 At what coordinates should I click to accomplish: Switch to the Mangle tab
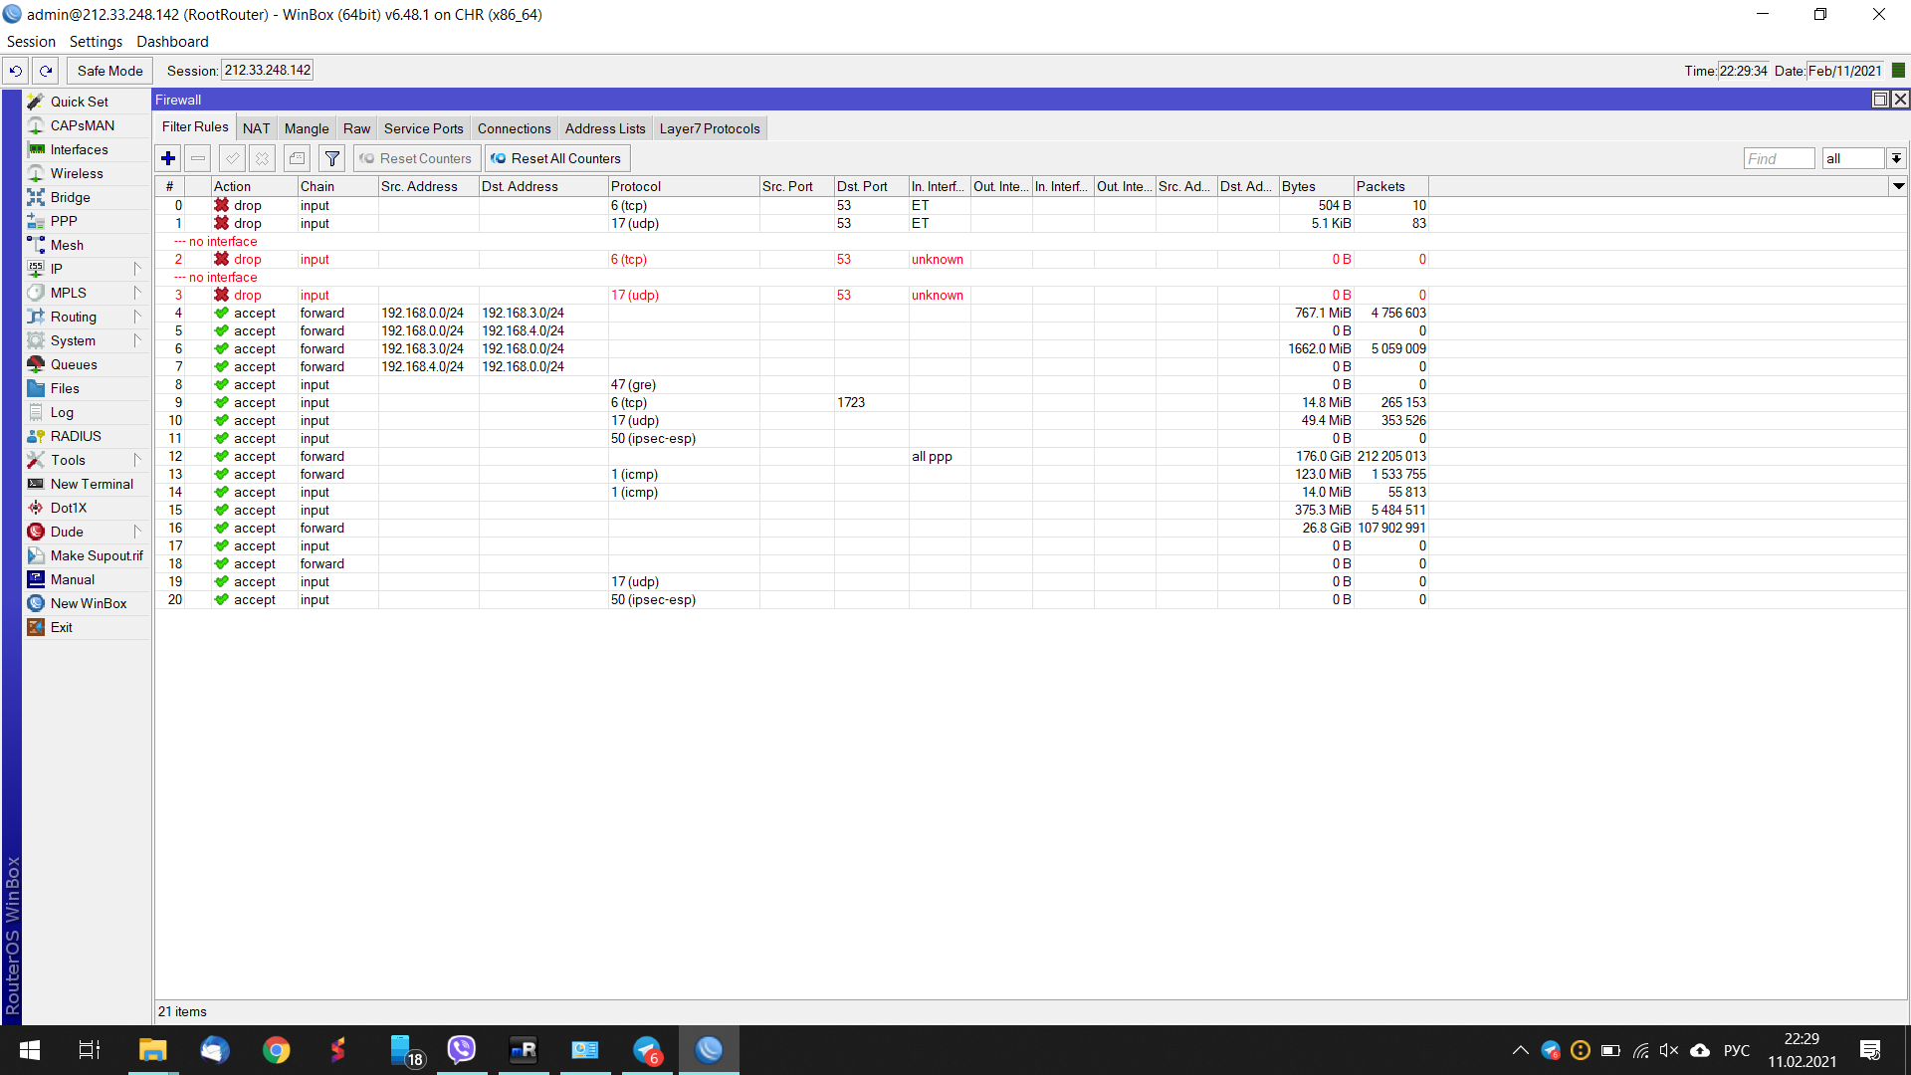point(307,128)
